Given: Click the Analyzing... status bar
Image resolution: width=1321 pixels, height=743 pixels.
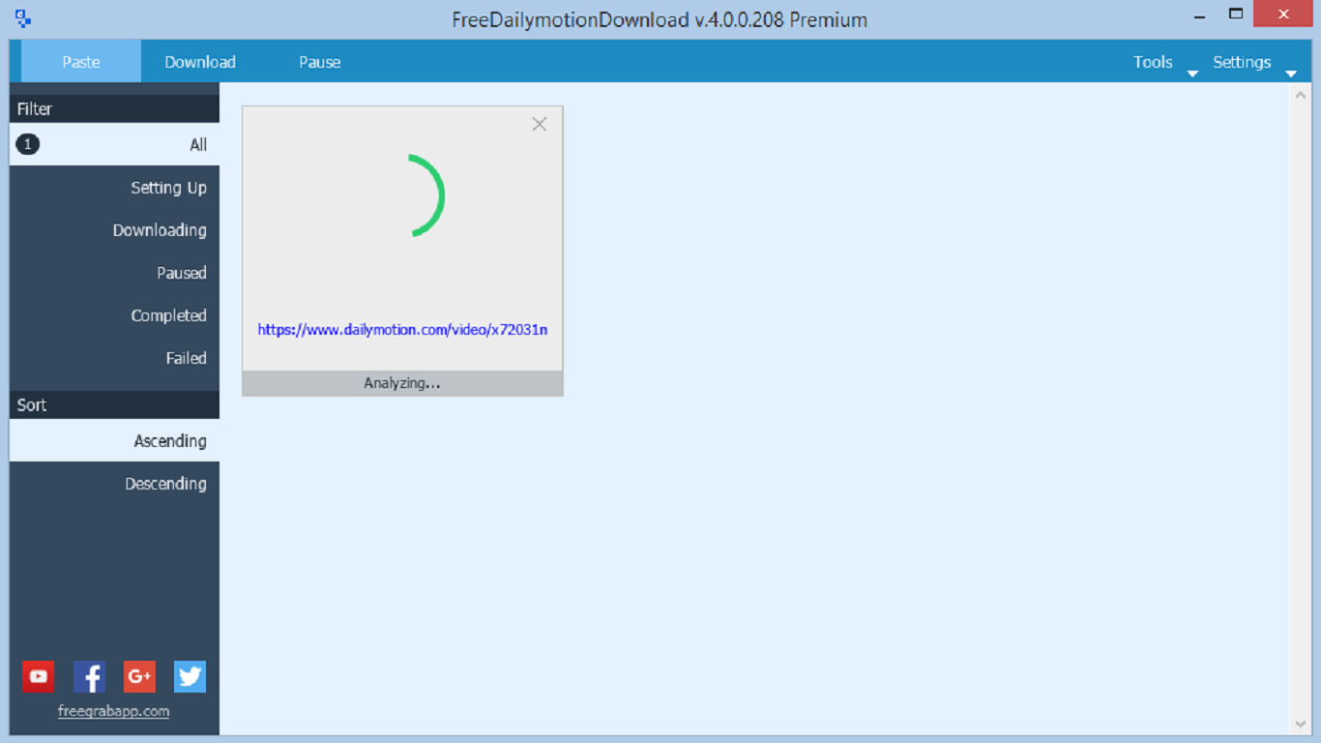Looking at the screenshot, I should click(x=402, y=383).
